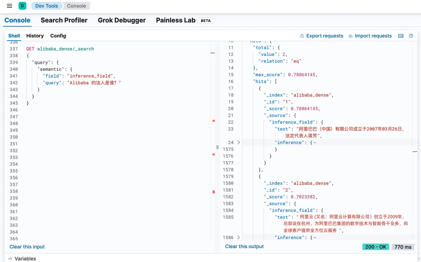This screenshot has height=262, width=421.
Task: Open the Grok Debugger tab
Action: (122, 20)
